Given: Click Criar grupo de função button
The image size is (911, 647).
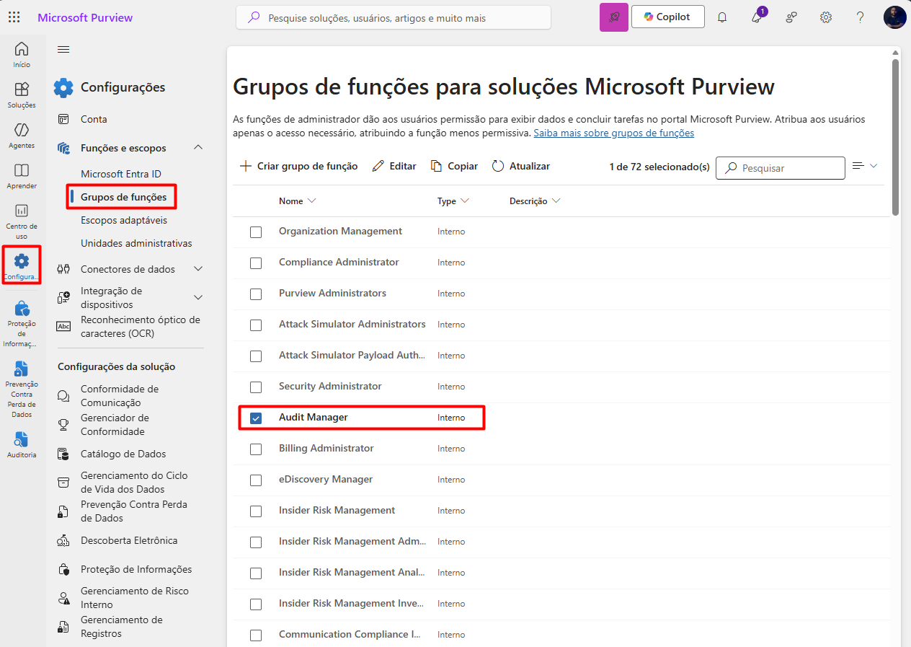Looking at the screenshot, I should coord(298,166).
